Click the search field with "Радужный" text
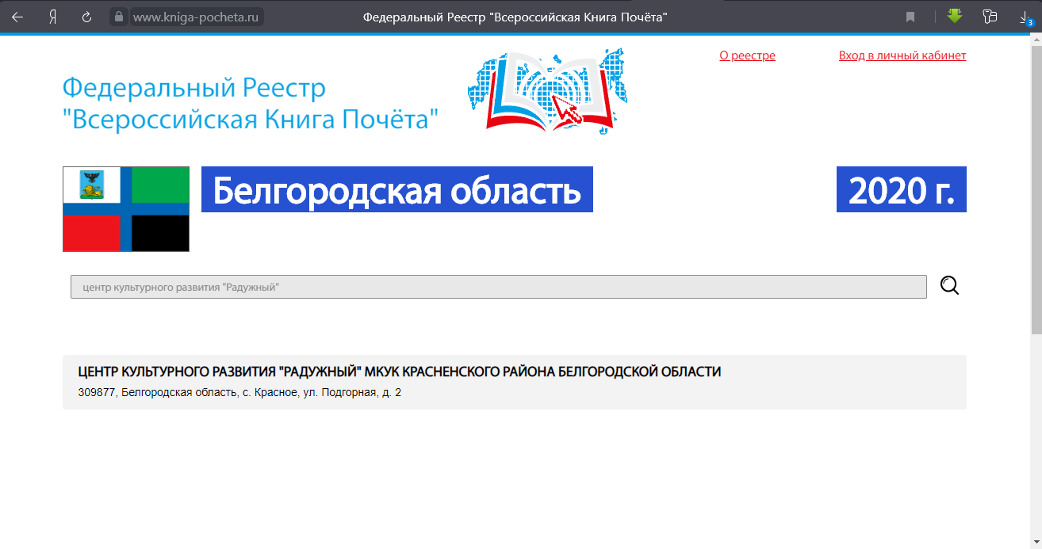1042x549 pixels. pos(498,287)
